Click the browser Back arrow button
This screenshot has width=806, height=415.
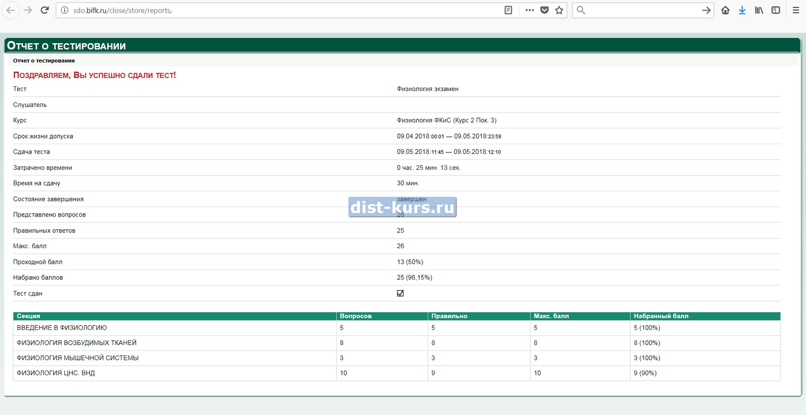pyautogui.click(x=11, y=10)
